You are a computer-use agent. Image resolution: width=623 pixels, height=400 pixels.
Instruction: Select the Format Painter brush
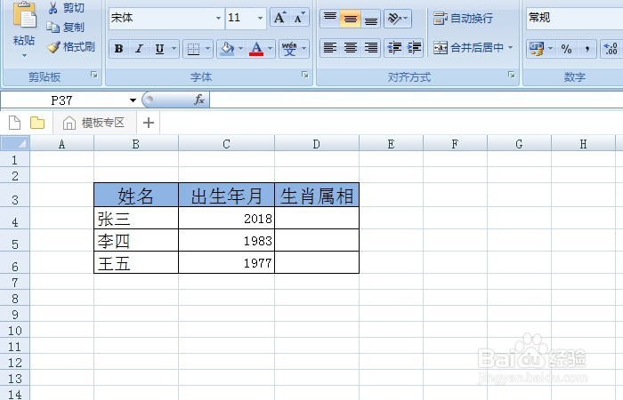(x=71, y=47)
